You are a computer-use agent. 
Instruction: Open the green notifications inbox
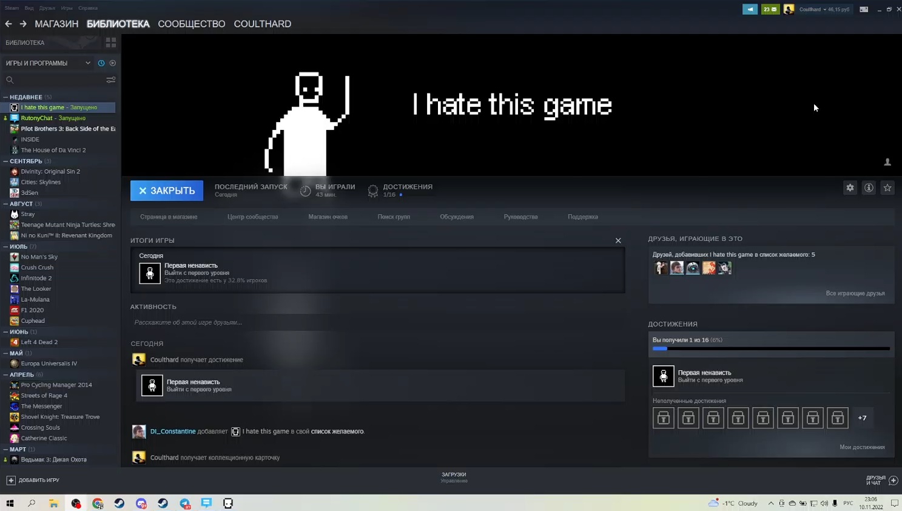point(770,9)
